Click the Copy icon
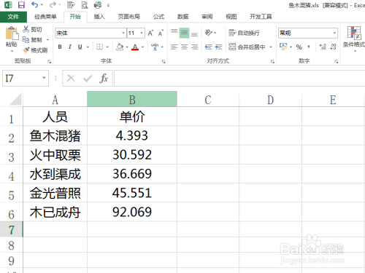 click(x=26, y=39)
